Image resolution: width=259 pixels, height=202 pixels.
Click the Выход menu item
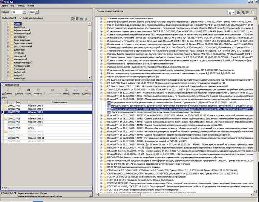pos(31,6)
